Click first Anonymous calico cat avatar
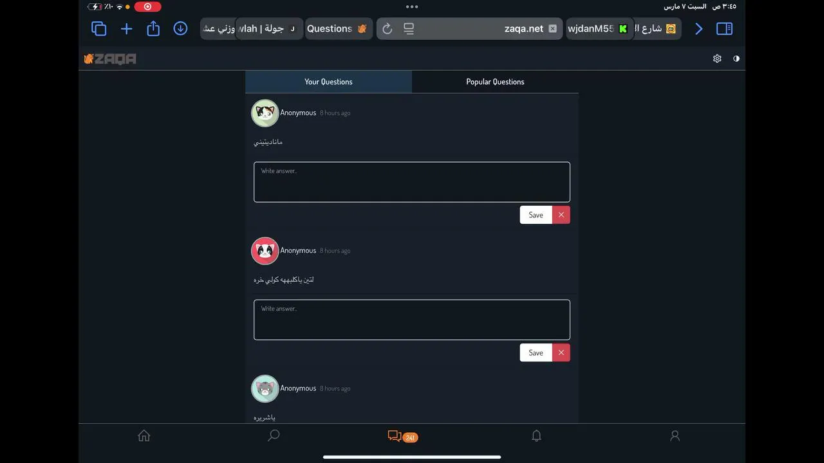 coord(265,113)
